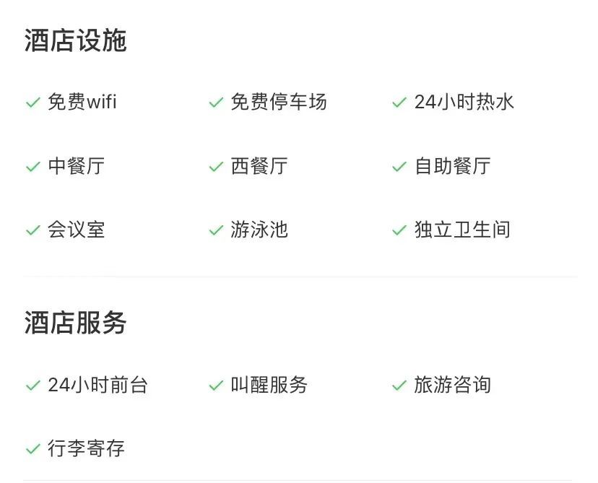The width and height of the screenshot is (598, 483).
Task: Tap the check icon beside 西餐厅
Action: click(x=216, y=167)
